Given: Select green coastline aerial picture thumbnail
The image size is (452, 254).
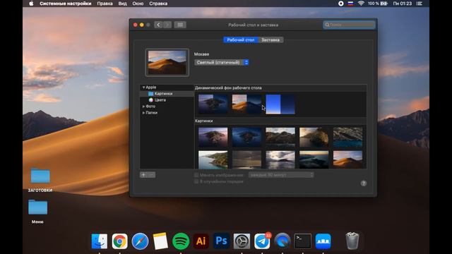Looking at the screenshot, I should tap(213, 159).
